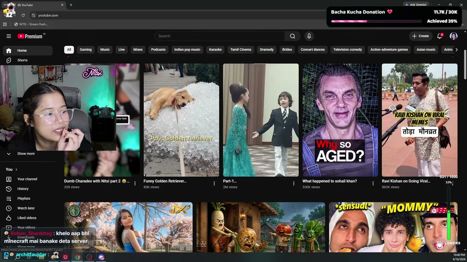Reload the YouTube page

(23, 15)
